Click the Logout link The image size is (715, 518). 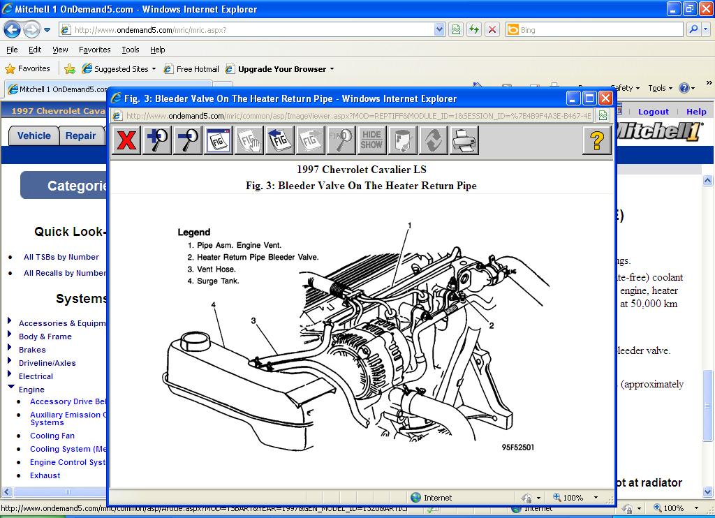[x=653, y=112]
